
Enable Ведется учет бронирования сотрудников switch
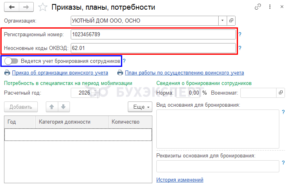[11, 61]
